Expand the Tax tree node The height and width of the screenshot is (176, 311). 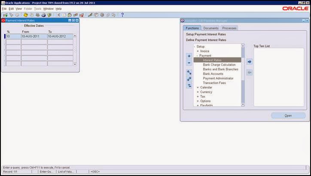(x=198, y=97)
